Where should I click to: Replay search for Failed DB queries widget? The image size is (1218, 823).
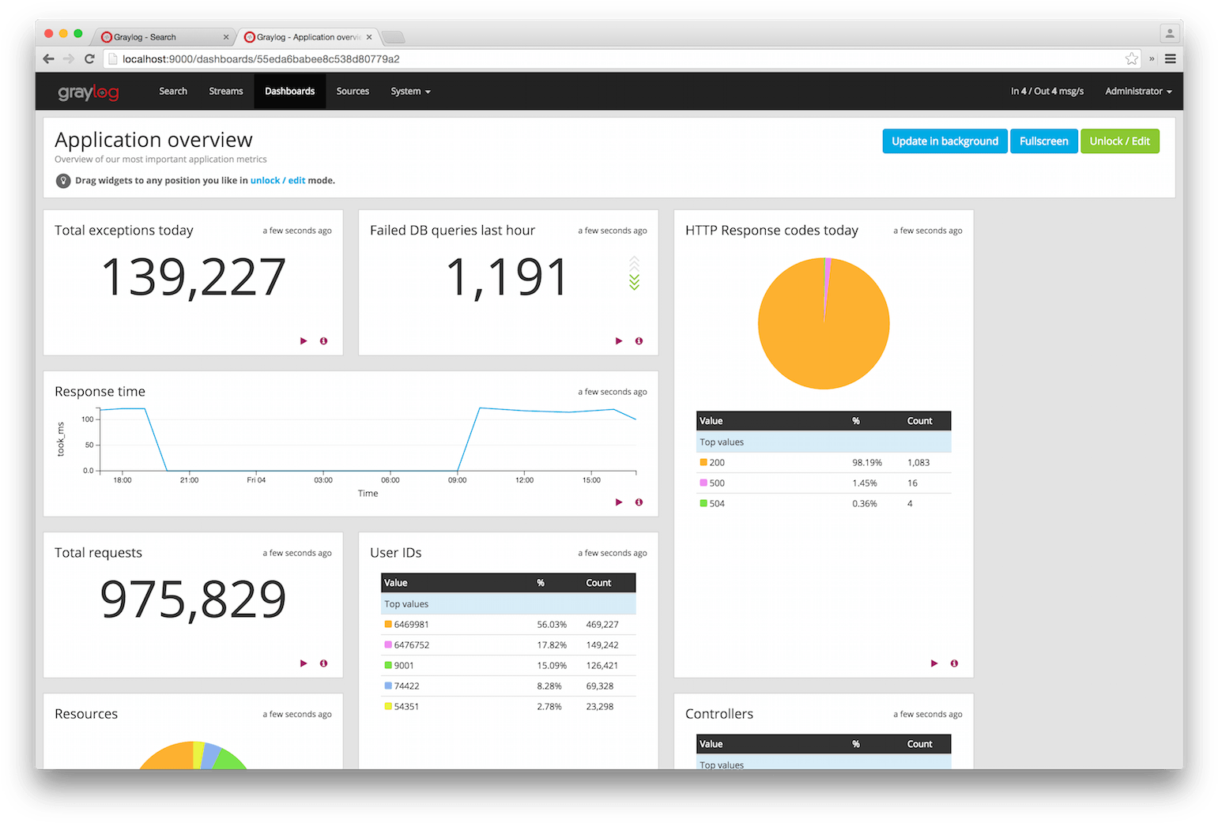click(x=619, y=341)
